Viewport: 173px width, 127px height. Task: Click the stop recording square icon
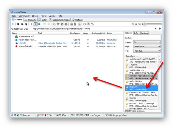coord(22,24)
